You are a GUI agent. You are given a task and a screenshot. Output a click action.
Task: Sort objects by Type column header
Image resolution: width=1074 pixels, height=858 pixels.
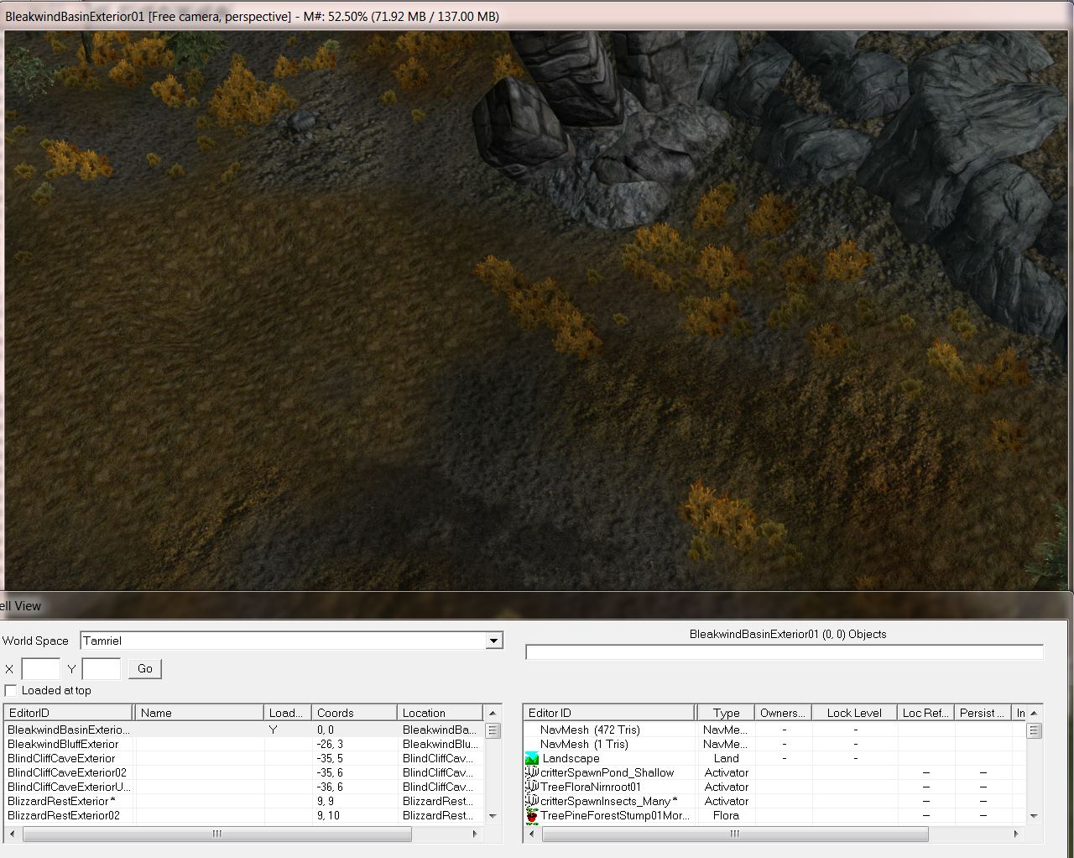click(726, 713)
